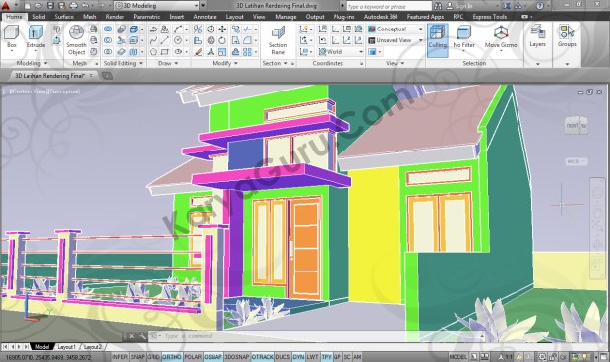Open the Layers panel button
Screen dimensions: 610x362
(537, 36)
